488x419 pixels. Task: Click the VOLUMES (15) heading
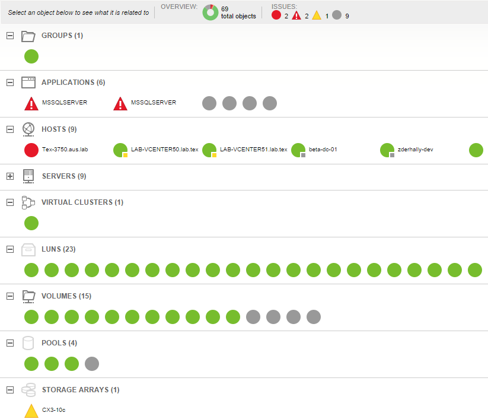66,296
